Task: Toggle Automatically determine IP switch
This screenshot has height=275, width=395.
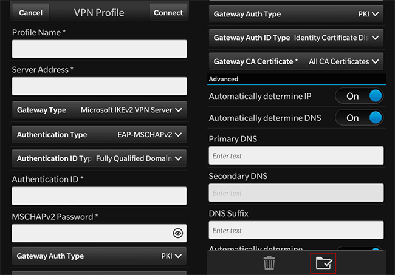Action: 359,96
